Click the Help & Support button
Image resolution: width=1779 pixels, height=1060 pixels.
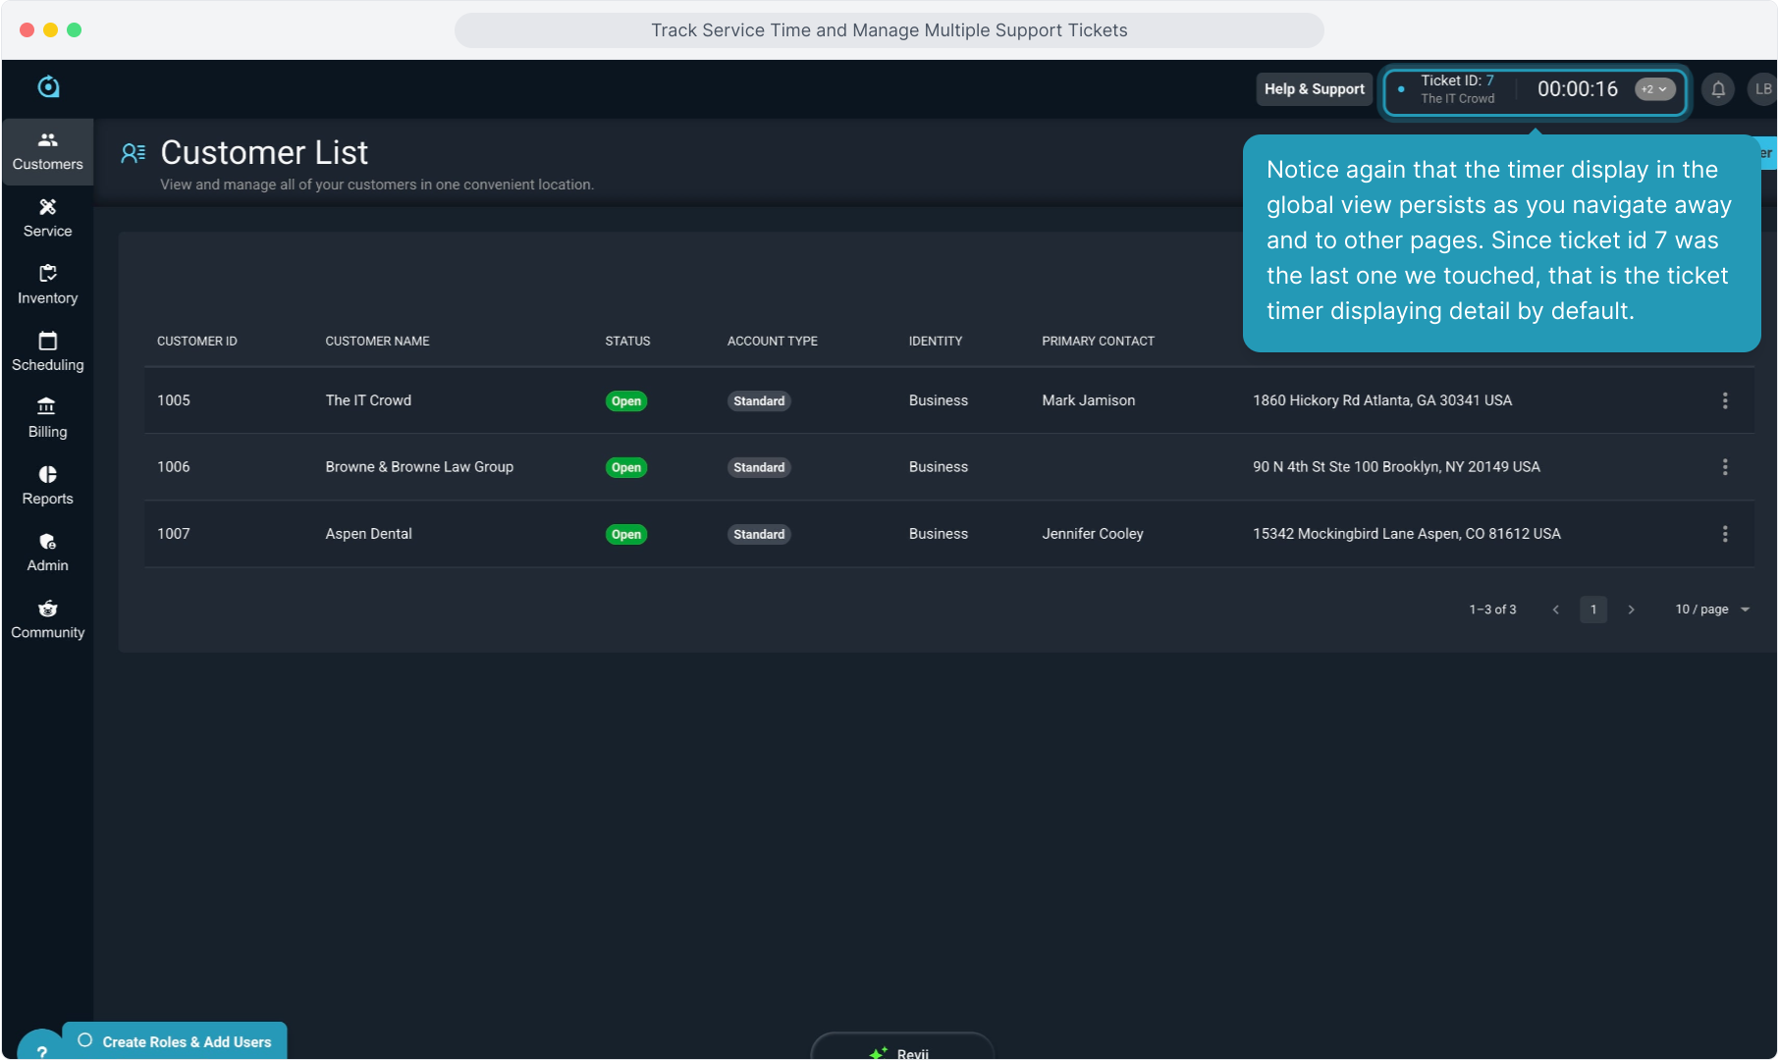tap(1314, 89)
